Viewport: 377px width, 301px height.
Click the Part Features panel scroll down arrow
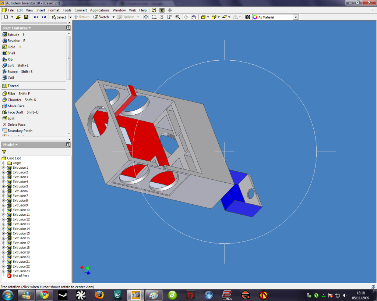click(x=69, y=133)
